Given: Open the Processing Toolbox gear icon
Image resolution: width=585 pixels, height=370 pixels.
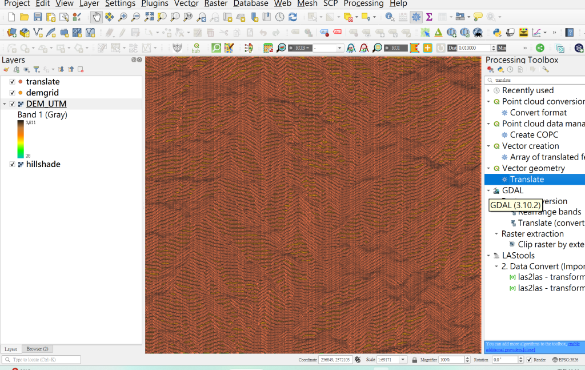Looking at the screenshot, I should [416, 17].
